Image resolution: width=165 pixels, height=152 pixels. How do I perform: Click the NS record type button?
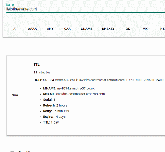[x=162, y=29]
